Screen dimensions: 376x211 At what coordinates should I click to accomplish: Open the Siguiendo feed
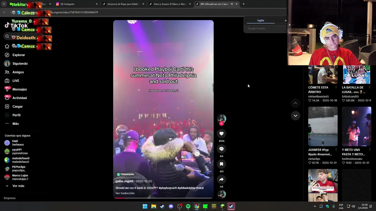click(20, 64)
